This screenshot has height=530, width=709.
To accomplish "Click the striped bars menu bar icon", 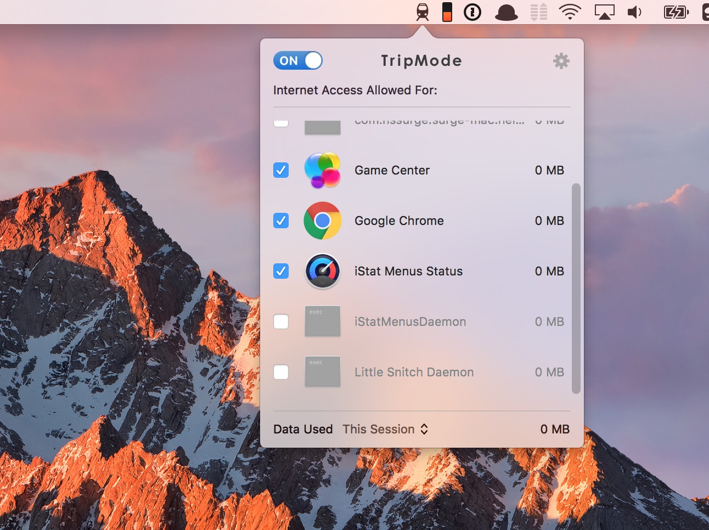I will coord(539,12).
